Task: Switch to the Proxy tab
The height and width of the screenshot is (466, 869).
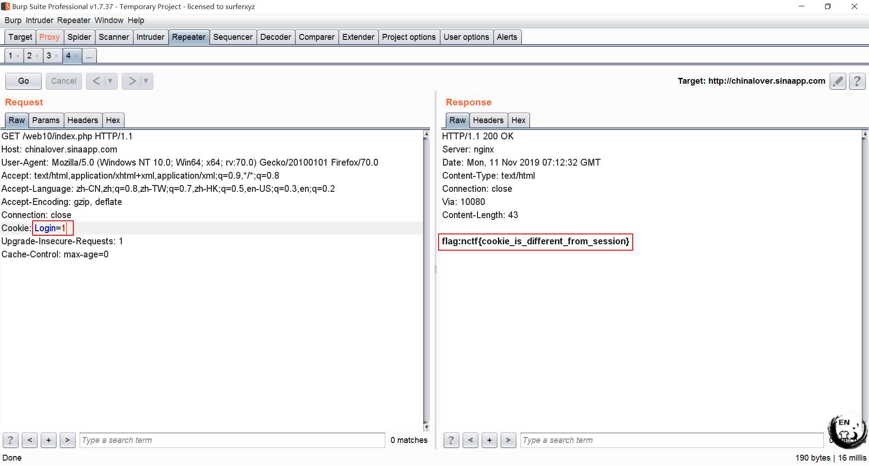Action: point(49,37)
